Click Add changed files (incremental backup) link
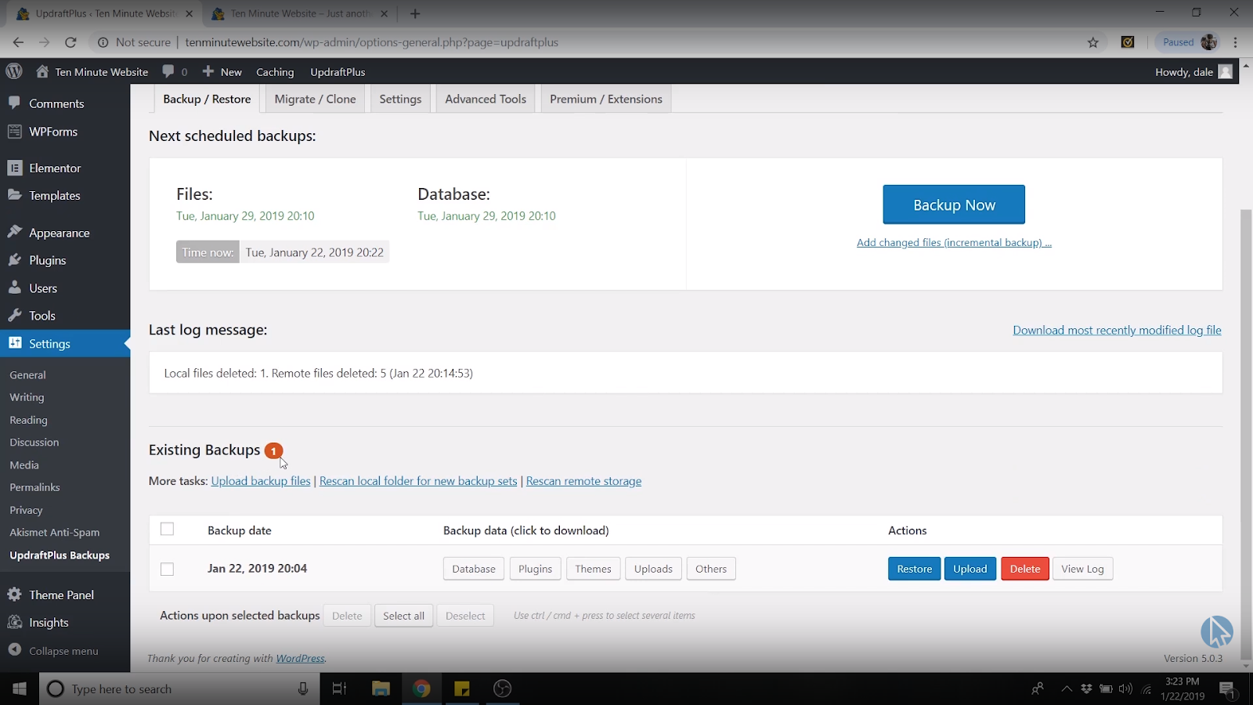 point(954,243)
